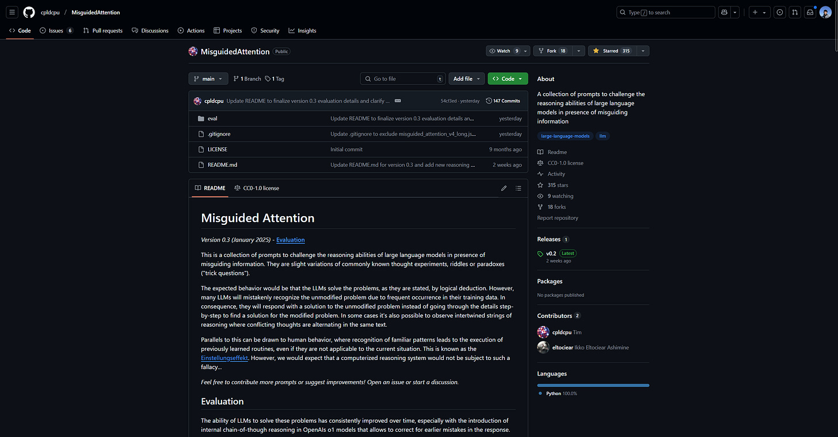The image size is (838, 437).
Task: Click the Go to file search field
Action: [403, 79]
